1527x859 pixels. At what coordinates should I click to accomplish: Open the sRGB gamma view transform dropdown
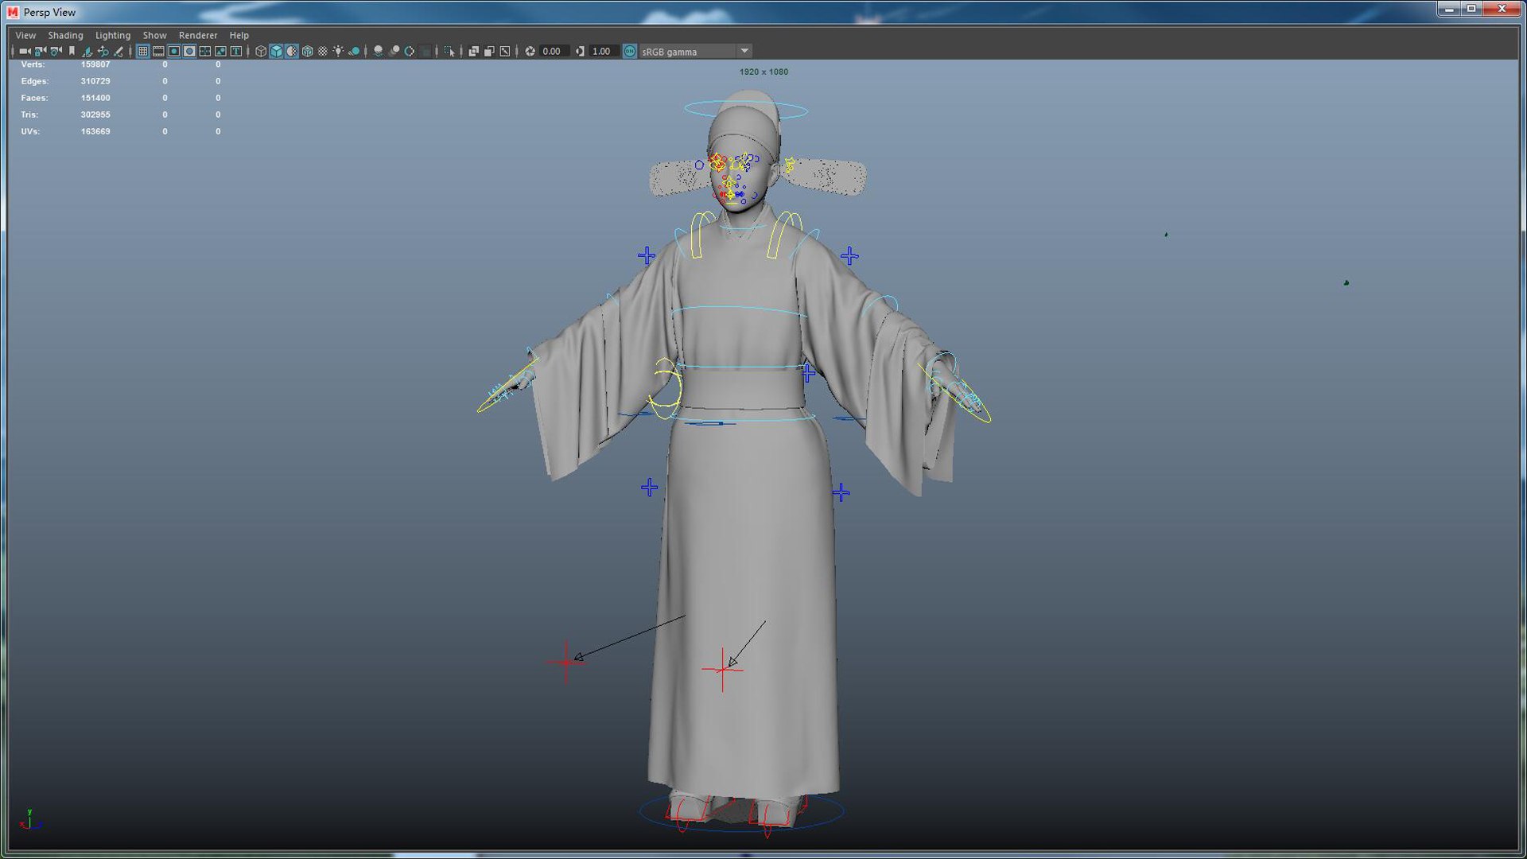click(744, 51)
